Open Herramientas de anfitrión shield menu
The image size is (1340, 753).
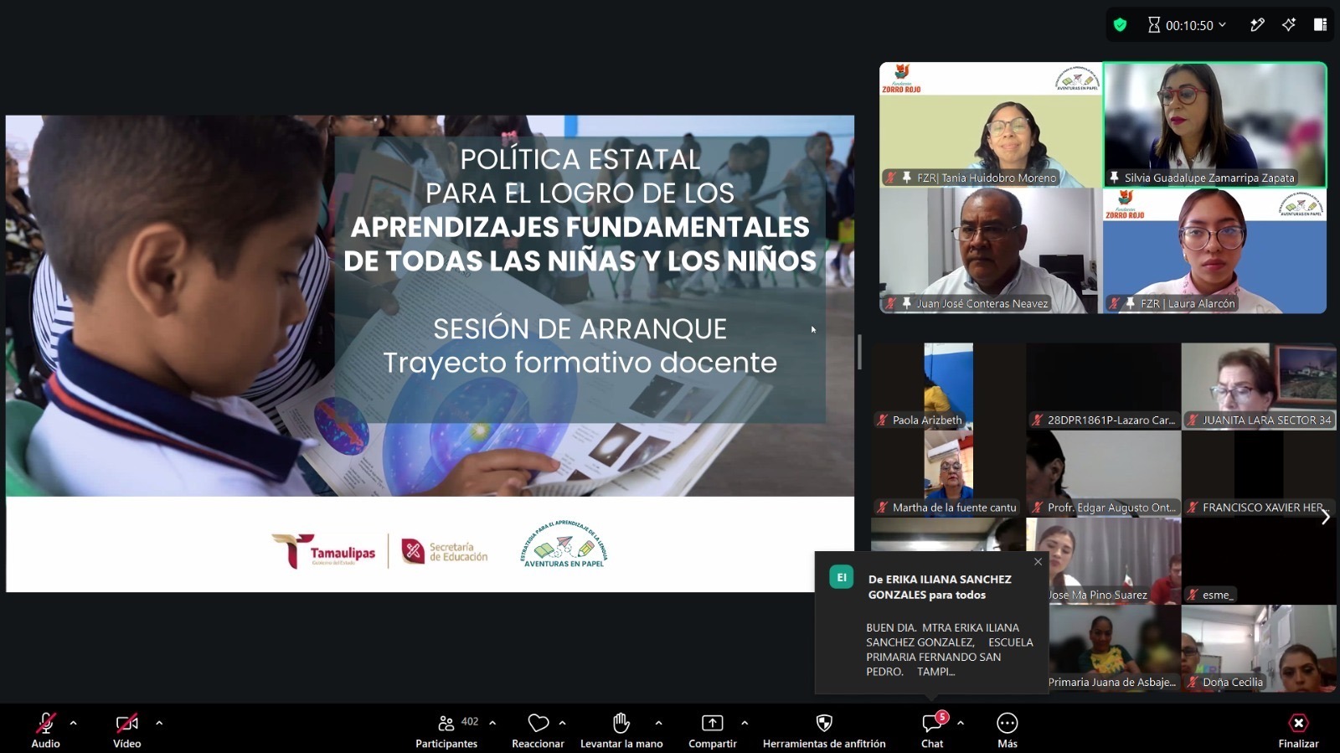point(824,730)
